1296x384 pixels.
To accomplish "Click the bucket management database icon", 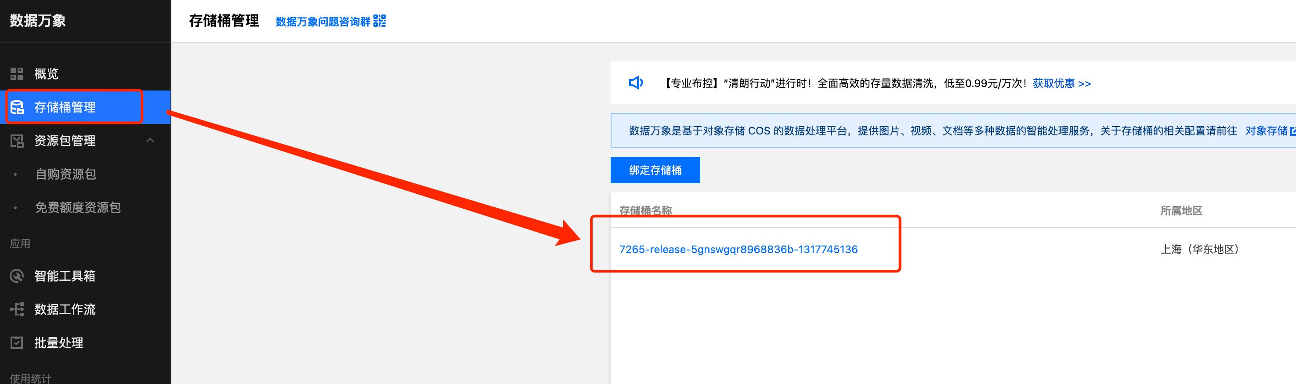I will (17, 107).
